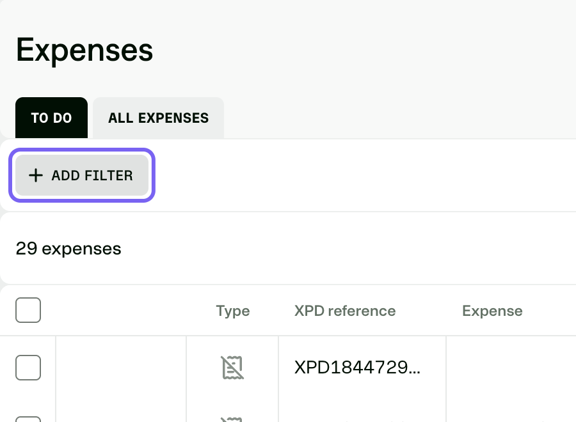Click the Expense column header

(x=492, y=311)
